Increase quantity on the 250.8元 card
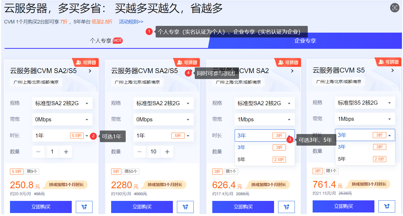Image resolution: width=403 pixels, height=216 pixels. click(x=66, y=152)
